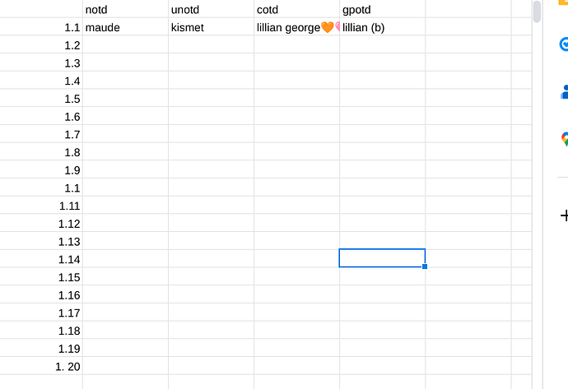Select the "unotd" header cell
This screenshot has width=568, height=389.
[x=212, y=9]
